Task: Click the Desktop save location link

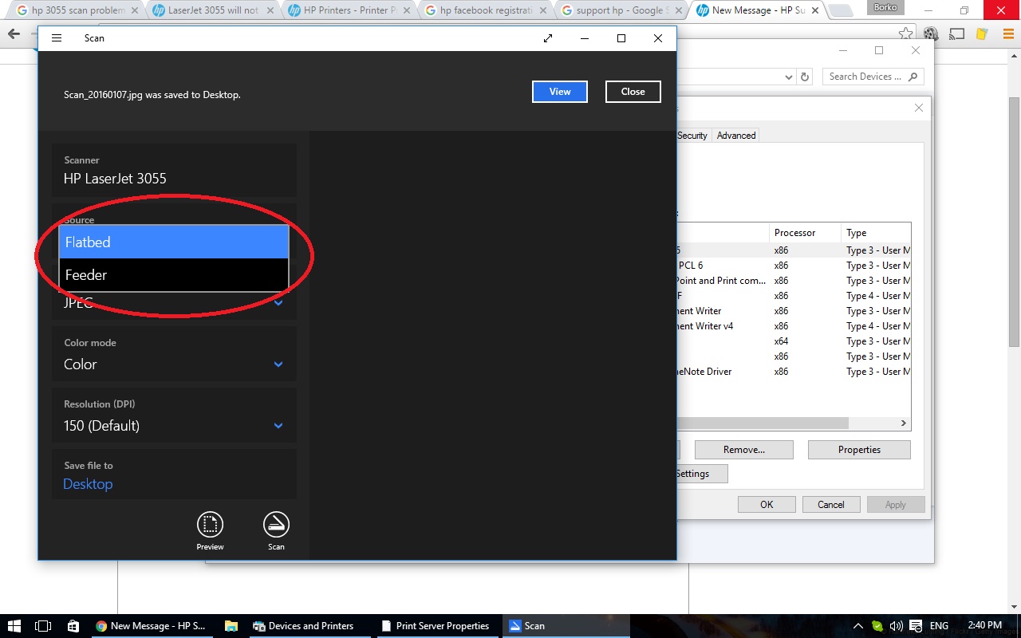Action: click(88, 484)
